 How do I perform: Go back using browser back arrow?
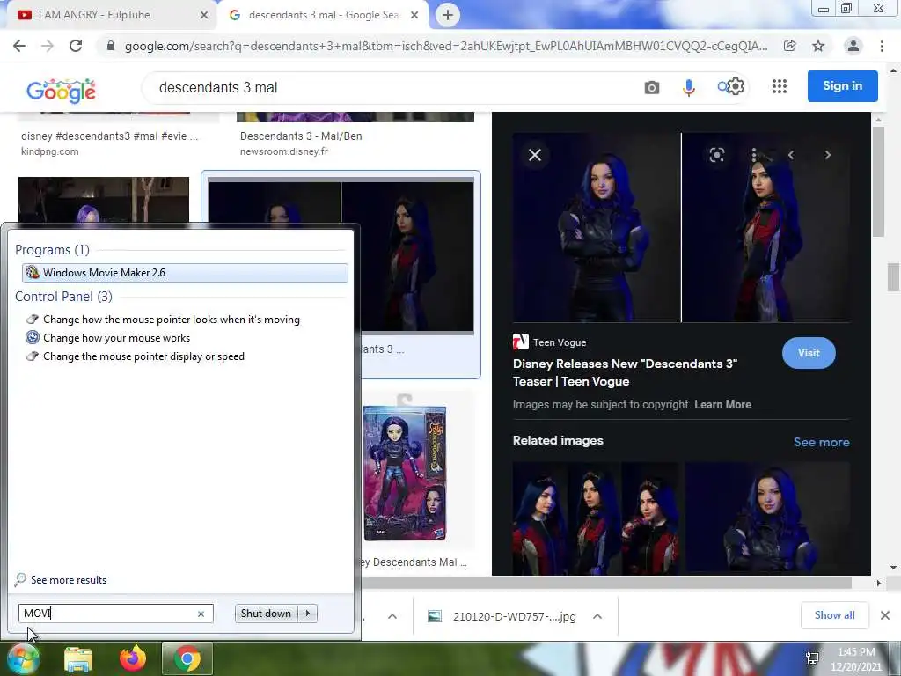pos(19,46)
